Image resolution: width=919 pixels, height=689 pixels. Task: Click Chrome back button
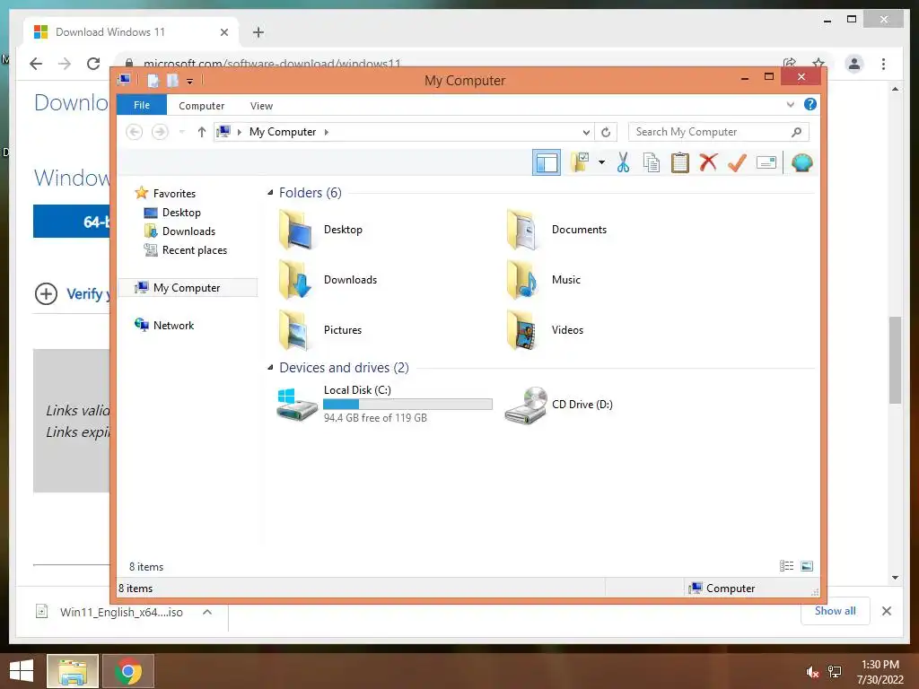[x=36, y=64]
